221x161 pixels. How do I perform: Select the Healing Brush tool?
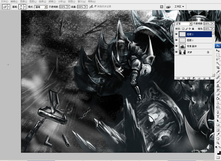coord(218,77)
